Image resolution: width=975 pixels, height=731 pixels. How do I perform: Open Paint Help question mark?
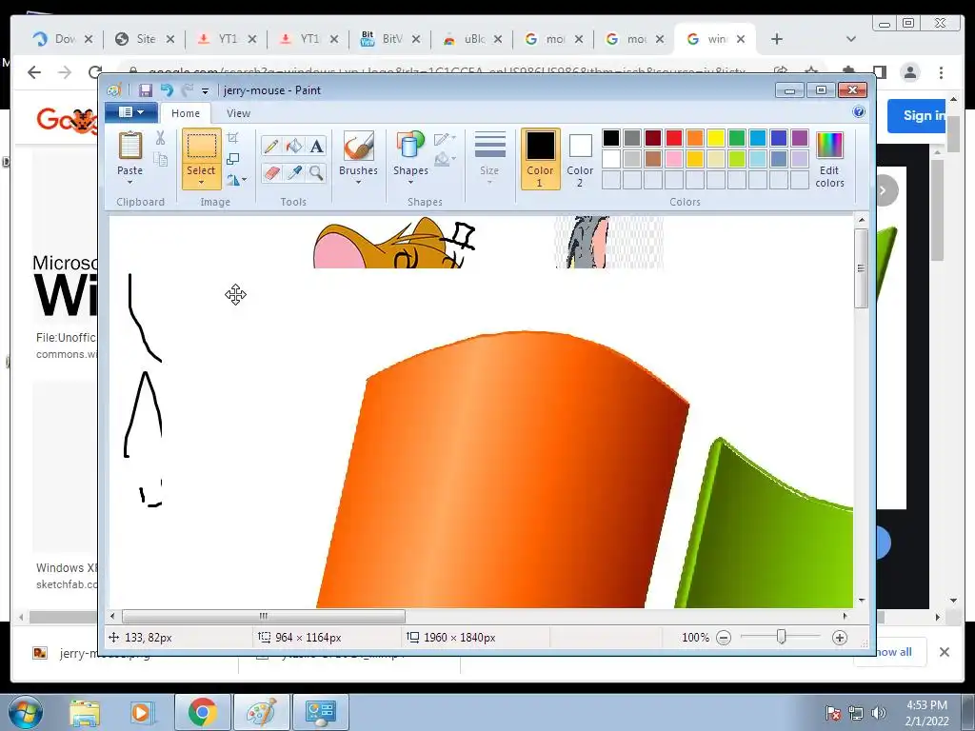(x=859, y=112)
